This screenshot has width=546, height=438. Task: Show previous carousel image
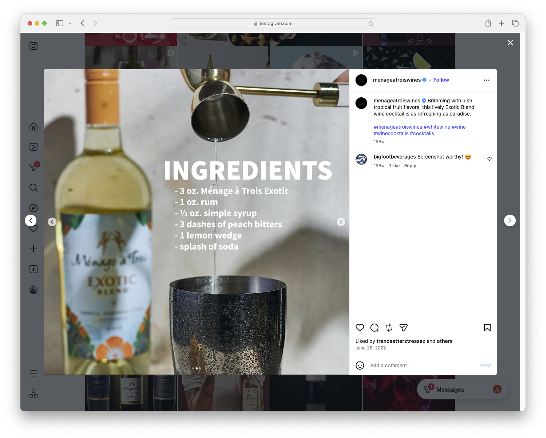[x=52, y=222]
